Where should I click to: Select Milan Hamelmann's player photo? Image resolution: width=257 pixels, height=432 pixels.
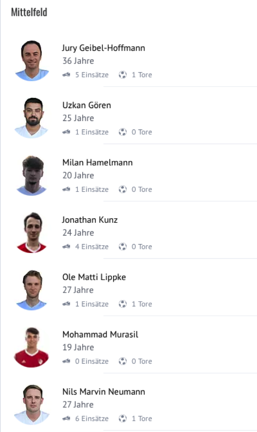[x=32, y=175]
